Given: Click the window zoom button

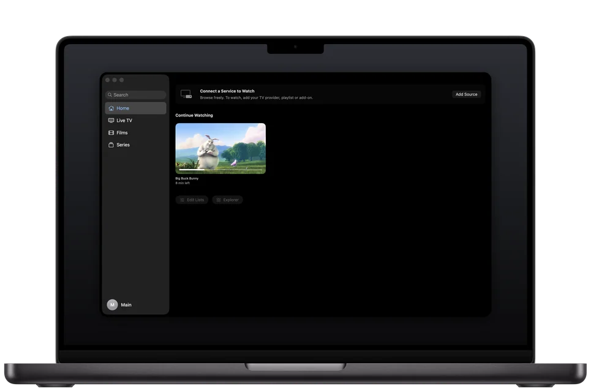Looking at the screenshot, I should pyautogui.click(x=121, y=80).
